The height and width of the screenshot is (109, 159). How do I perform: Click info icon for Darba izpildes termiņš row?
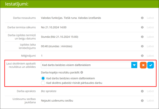pos(142,36)
